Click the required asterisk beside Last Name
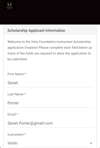The width and height of the screenshot is (100, 148). pos(25,94)
